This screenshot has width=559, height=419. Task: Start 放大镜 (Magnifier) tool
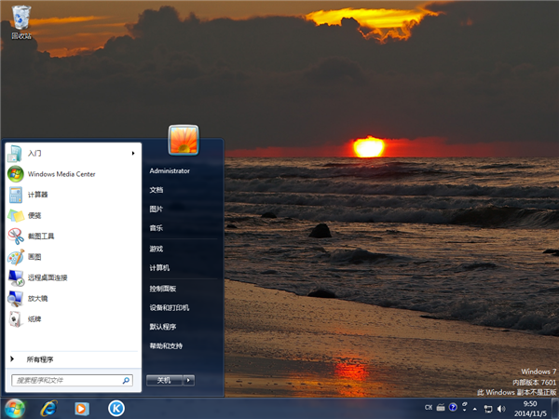(x=37, y=298)
